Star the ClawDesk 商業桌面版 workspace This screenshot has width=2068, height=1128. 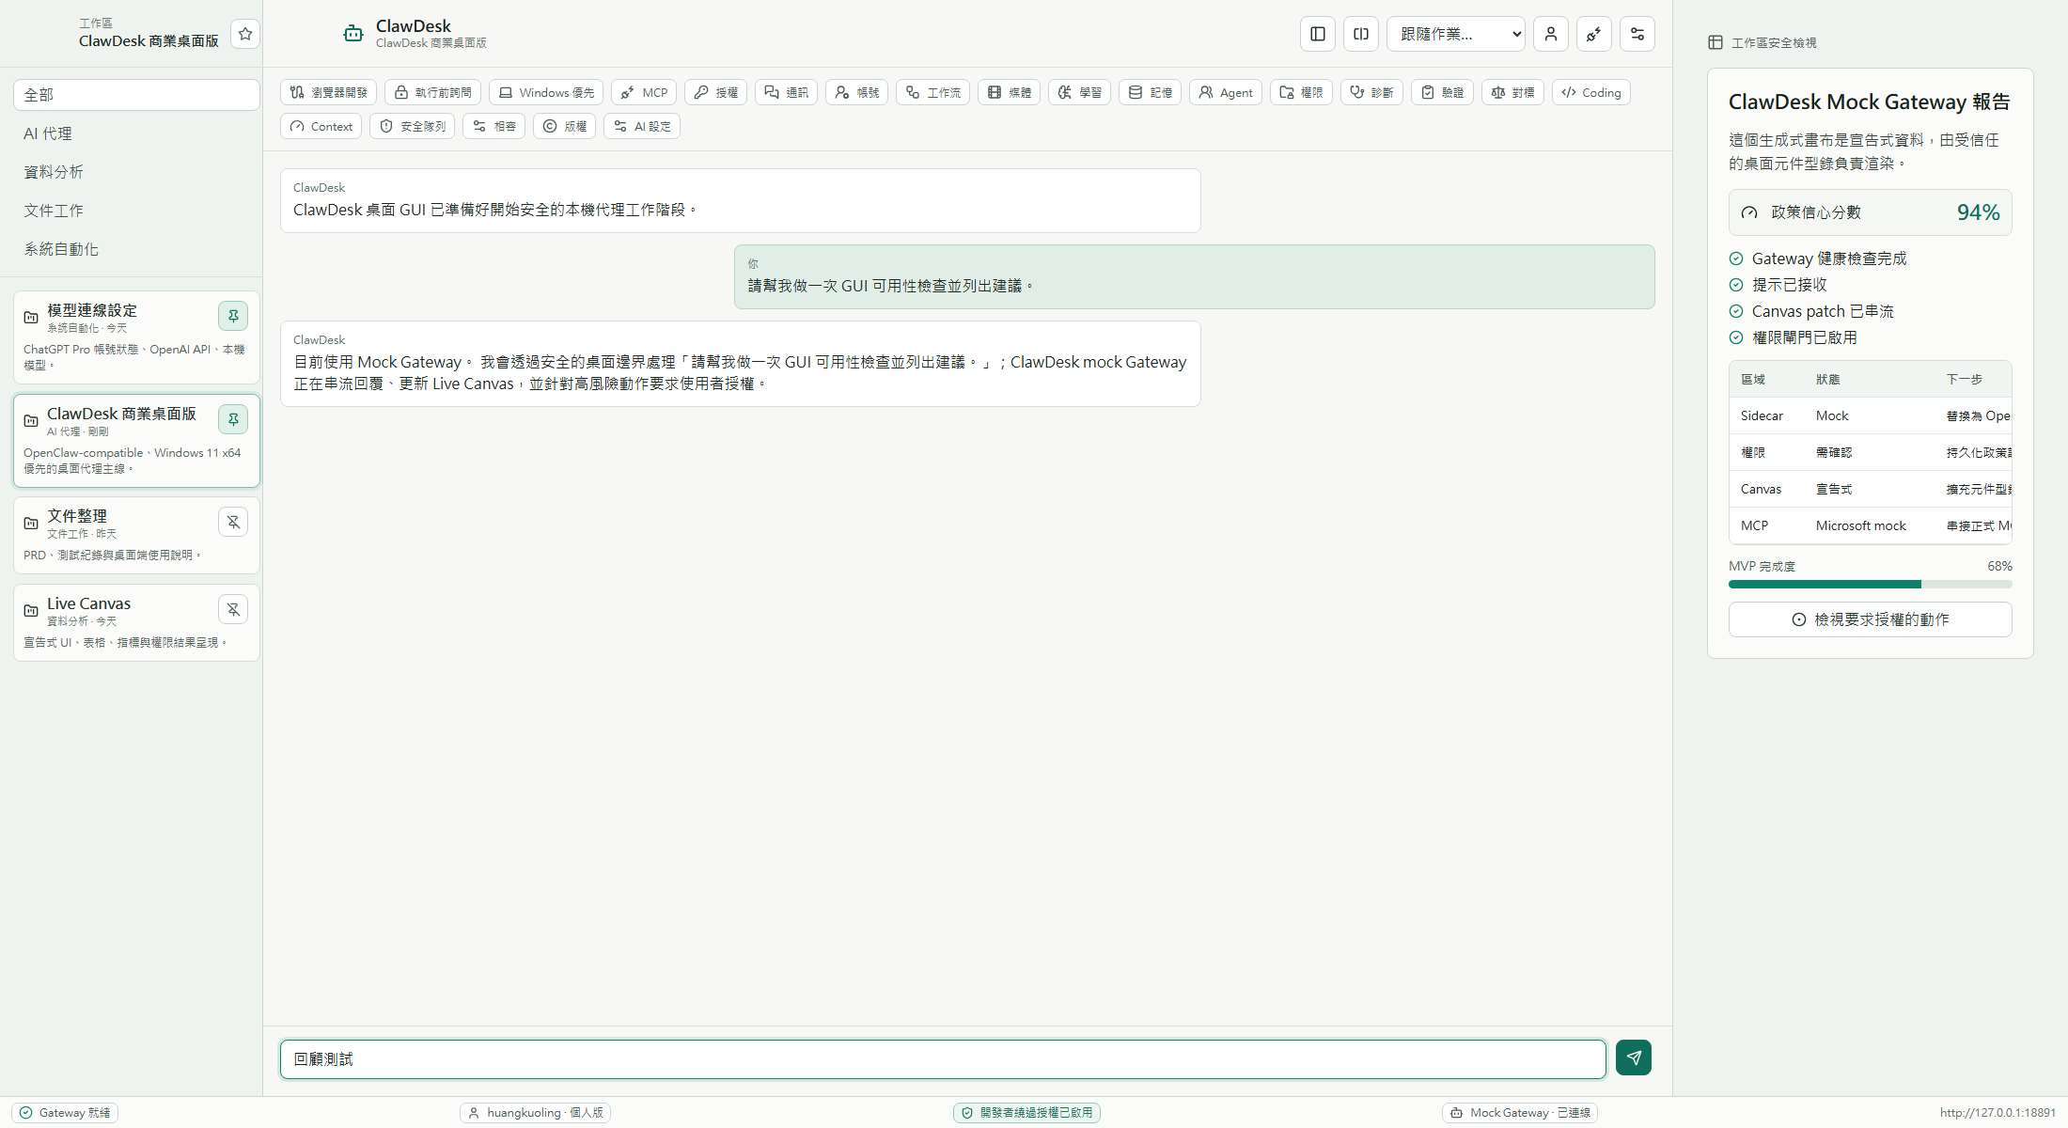[x=245, y=34]
